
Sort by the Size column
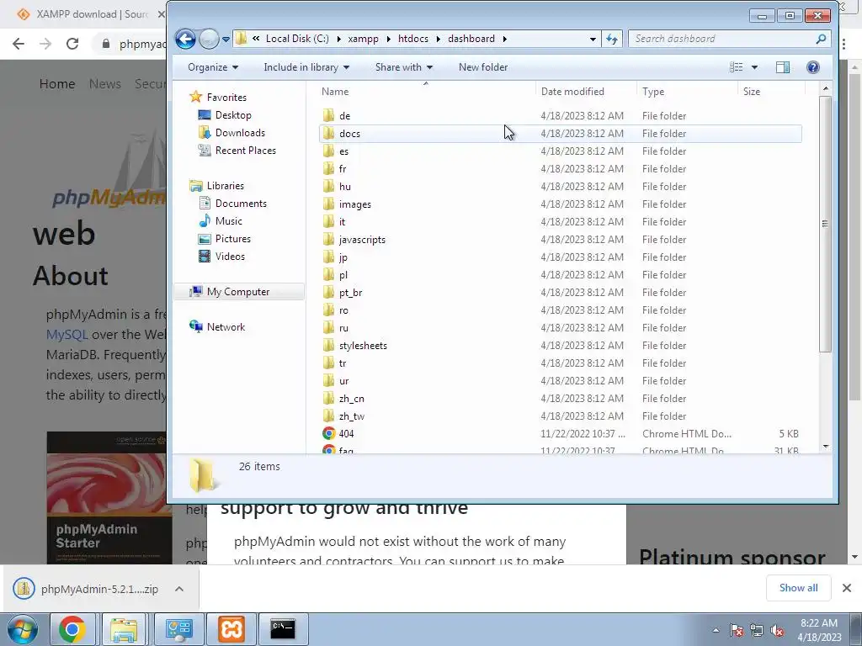coord(771,92)
